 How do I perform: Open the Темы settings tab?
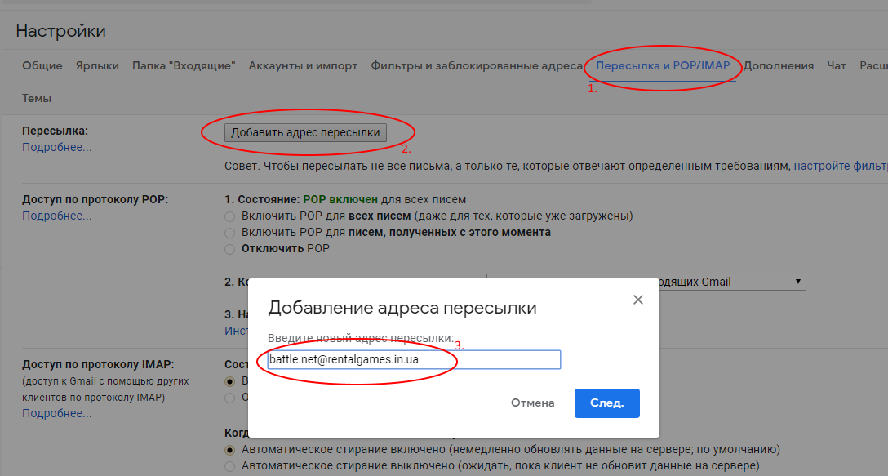(x=37, y=98)
